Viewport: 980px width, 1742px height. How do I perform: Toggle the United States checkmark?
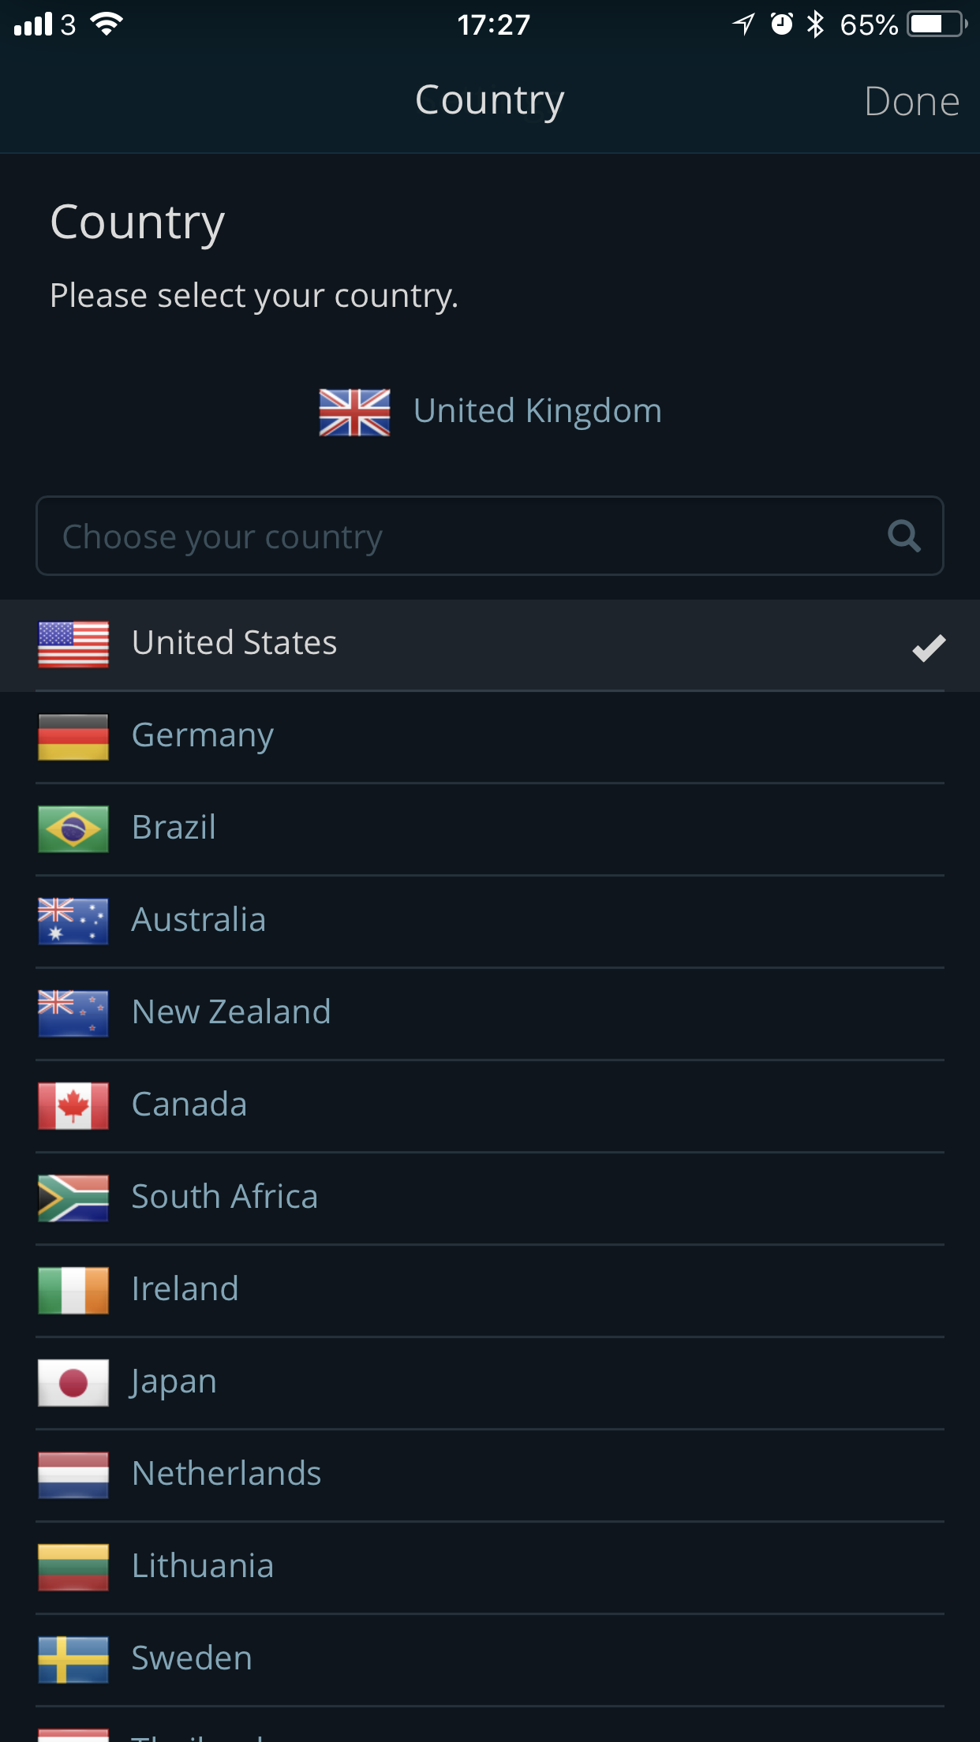tap(929, 648)
